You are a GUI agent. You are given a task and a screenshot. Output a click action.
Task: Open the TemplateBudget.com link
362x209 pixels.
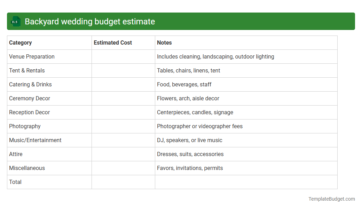tap(331, 199)
